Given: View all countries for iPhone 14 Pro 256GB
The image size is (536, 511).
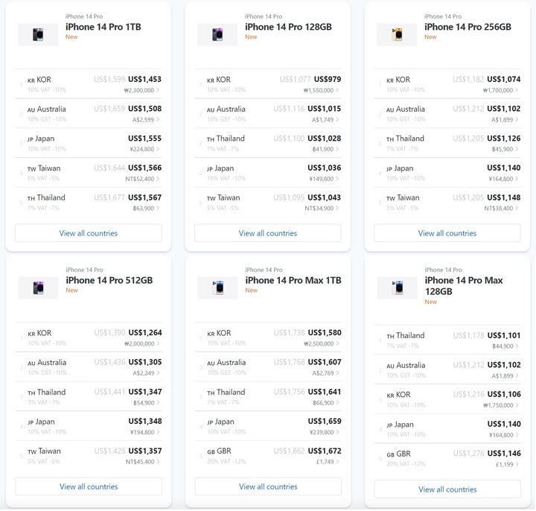Looking at the screenshot, I should click(x=447, y=233).
